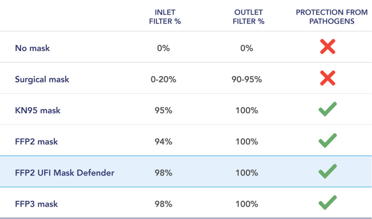Image resolution: width=372 pixels, height=219 pixels.
Task: Select the Inlet Filter % column header
Action: 165,17
